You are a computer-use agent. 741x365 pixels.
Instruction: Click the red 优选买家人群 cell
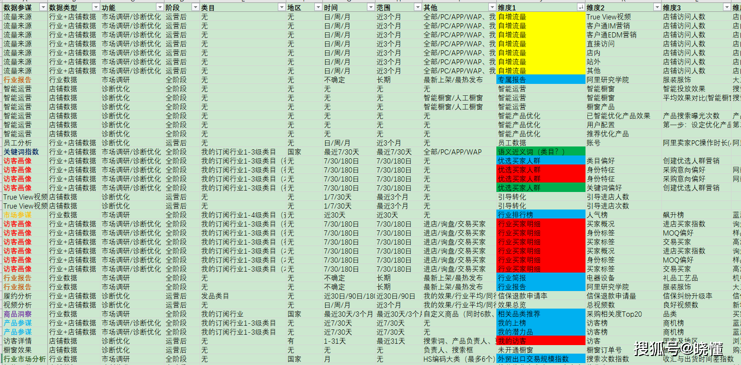click(517, 170)
